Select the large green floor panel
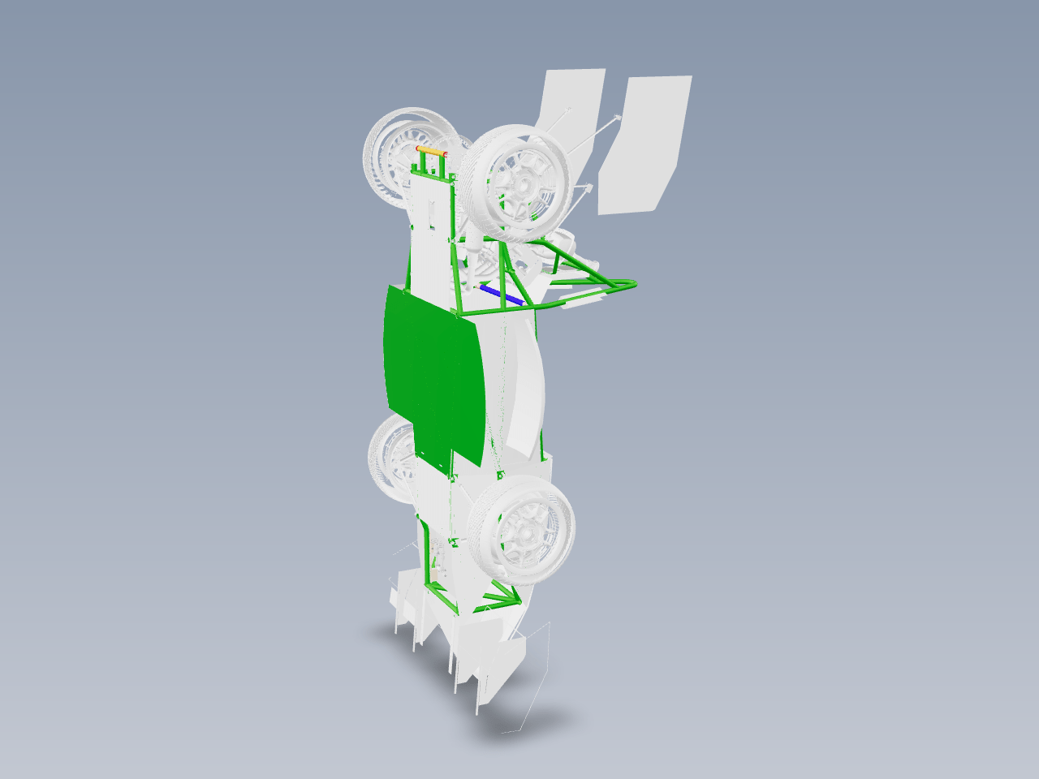The width and height of the screenshot is (1039, 779). tap(434, 377)
